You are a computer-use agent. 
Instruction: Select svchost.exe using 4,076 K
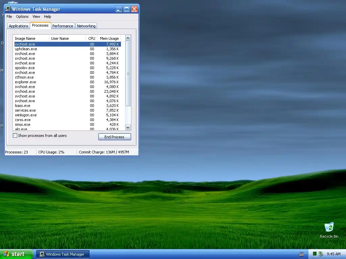click(68, 101)
